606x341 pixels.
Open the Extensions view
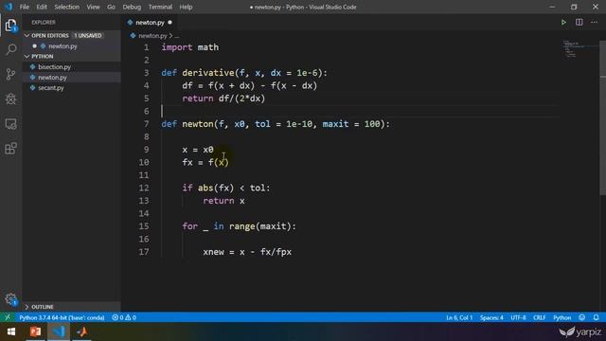point(10,149)
